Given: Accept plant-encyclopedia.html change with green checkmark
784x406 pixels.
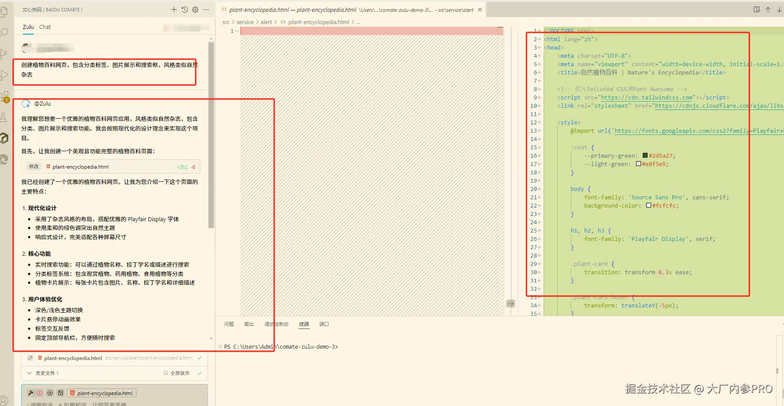Looking at the screenshot, I should click(x=200, y=358).
